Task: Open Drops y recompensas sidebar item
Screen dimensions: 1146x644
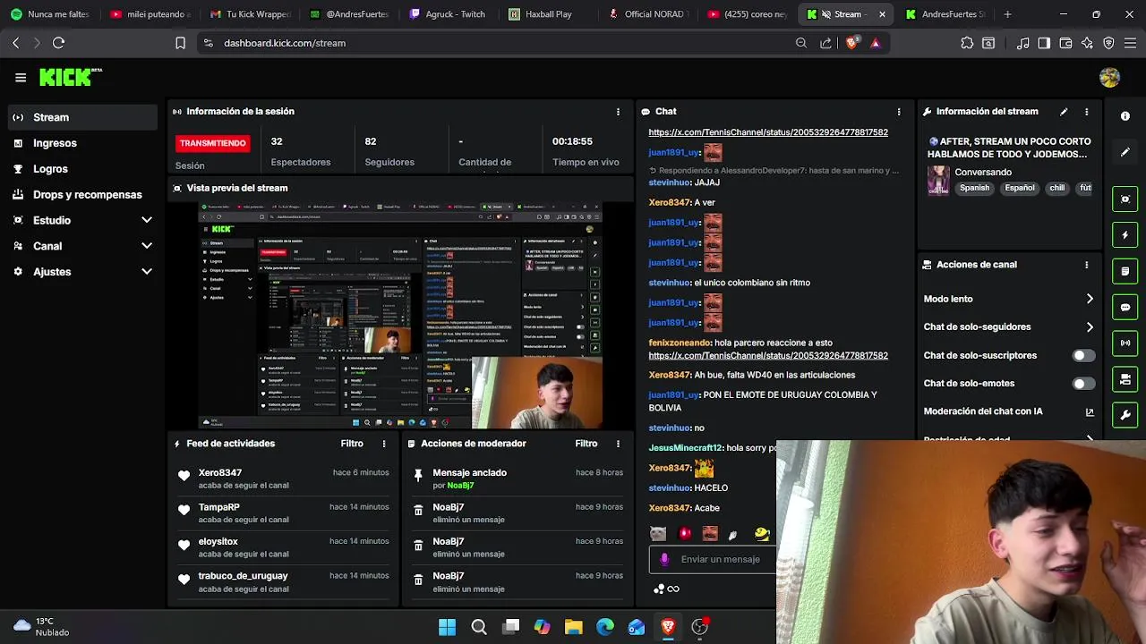Action: coord(83,194)
